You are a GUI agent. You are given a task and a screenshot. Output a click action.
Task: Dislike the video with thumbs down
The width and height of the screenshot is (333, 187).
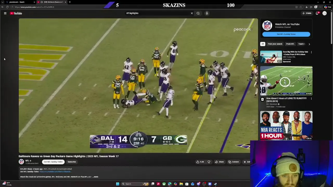[x=209, y=162]
